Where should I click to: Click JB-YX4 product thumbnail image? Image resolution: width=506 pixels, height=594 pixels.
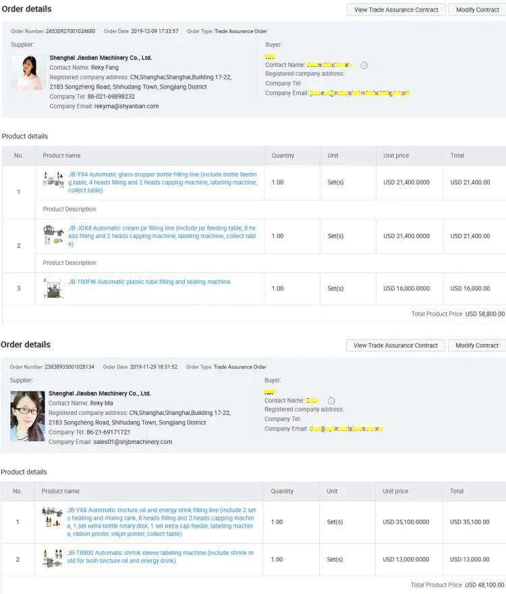click(x=53, y=180)
